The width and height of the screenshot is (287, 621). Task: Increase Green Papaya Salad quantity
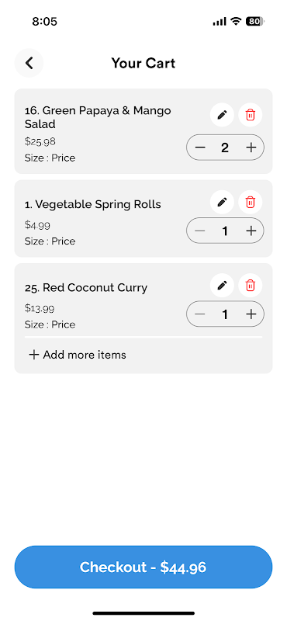coord(251,147)
